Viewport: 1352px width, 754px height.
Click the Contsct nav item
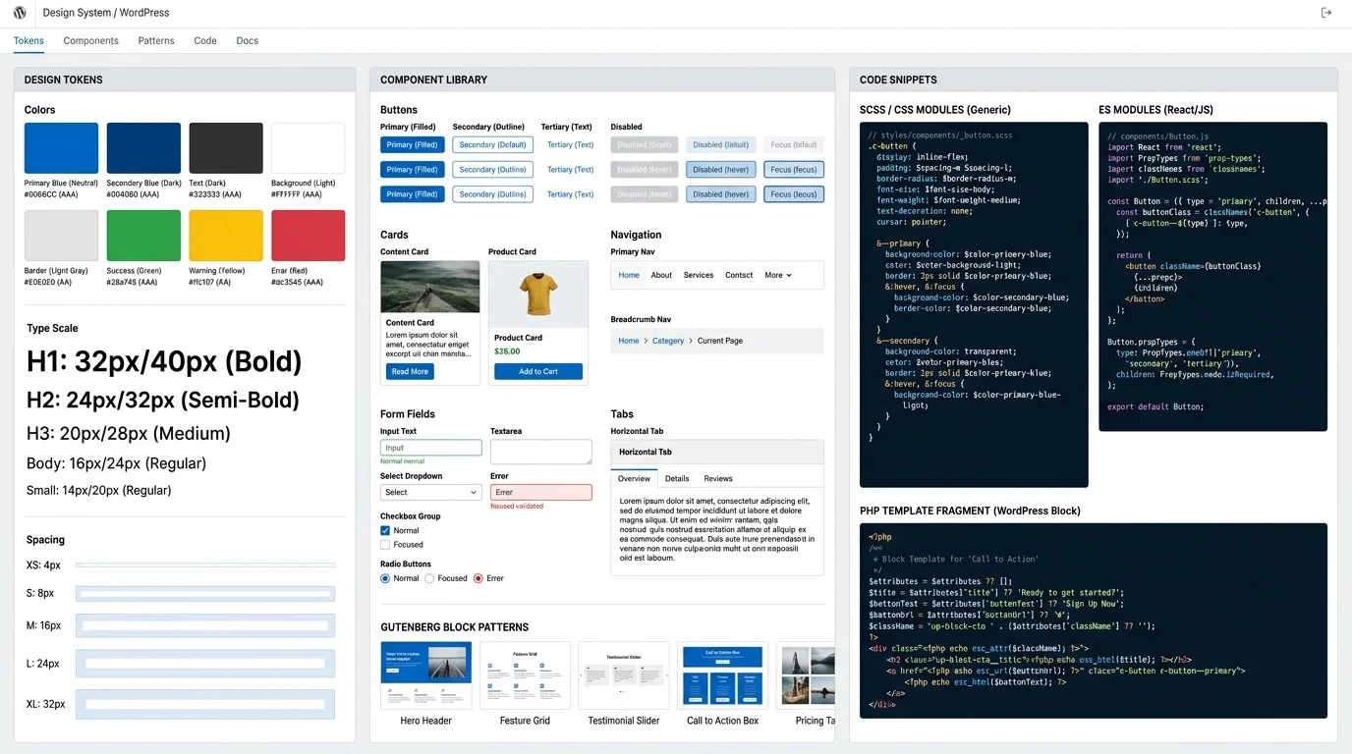pyautogui.click(x=739, y=275)
